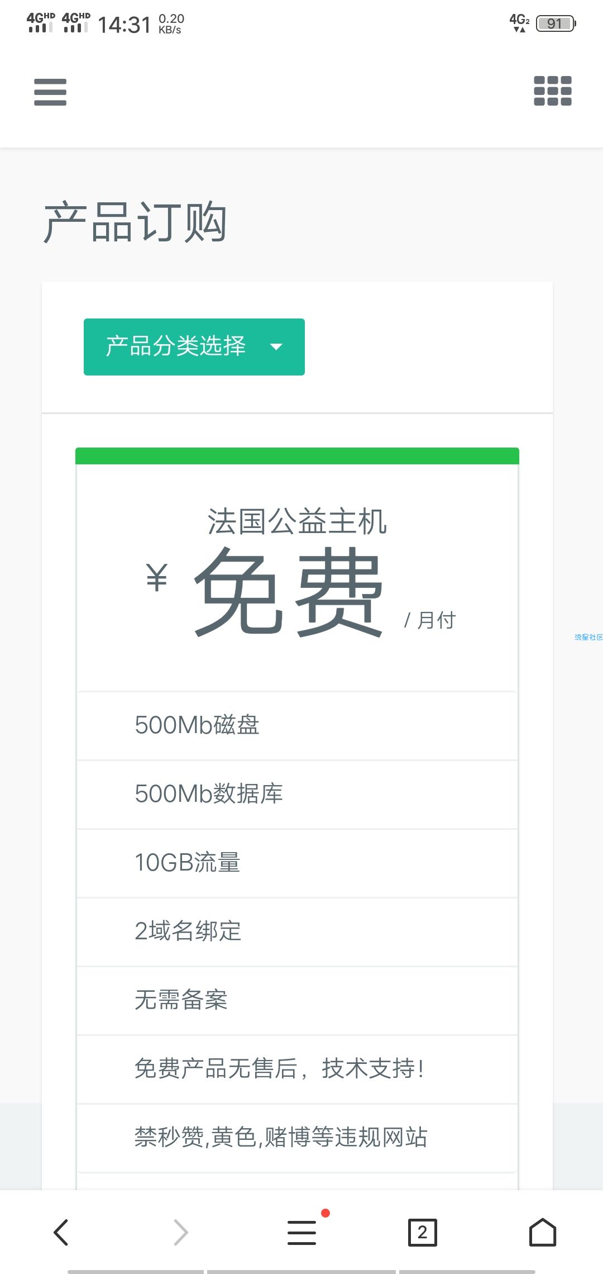This screenshot has width=603, height=1274.
Task: Tap the 无需备案 feature row
Action: 297,1000
